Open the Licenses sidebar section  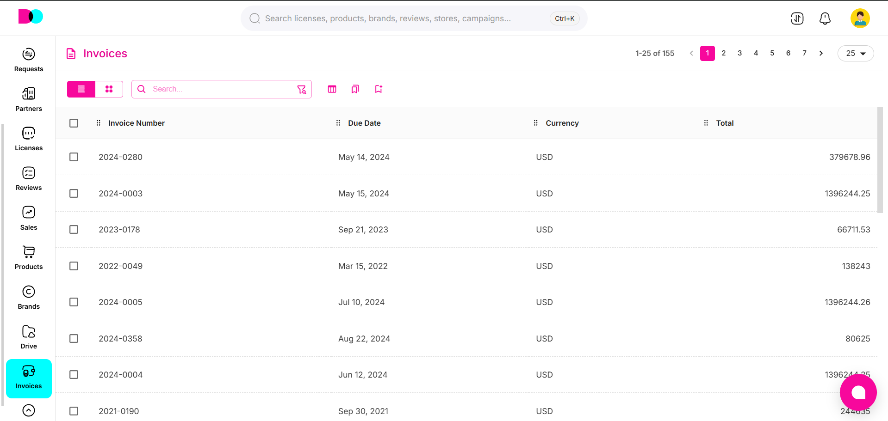[29, 140]
